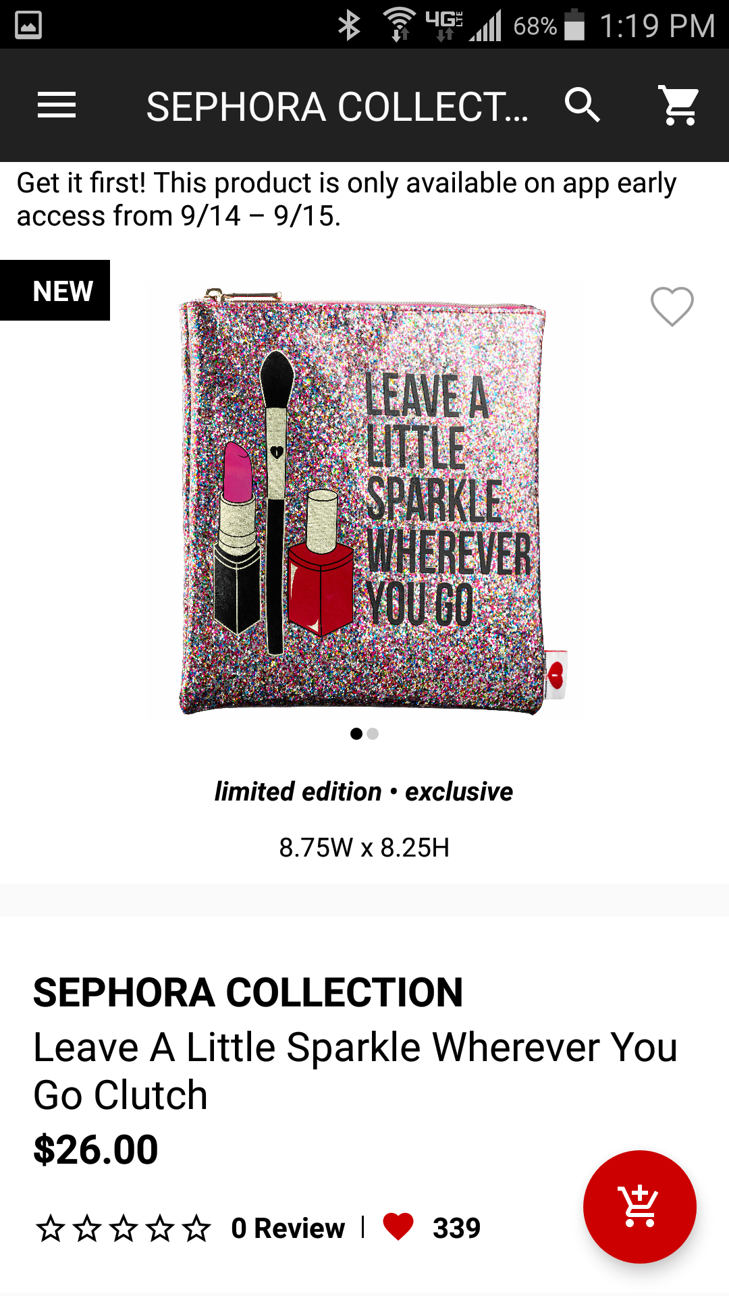729x1296 pixels.
Task: Tap the search magnifier icon
Action: (x=583, y=105)
